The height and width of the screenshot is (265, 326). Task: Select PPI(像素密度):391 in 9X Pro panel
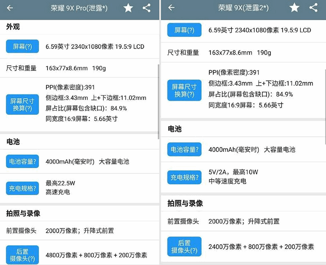point(70,87)
